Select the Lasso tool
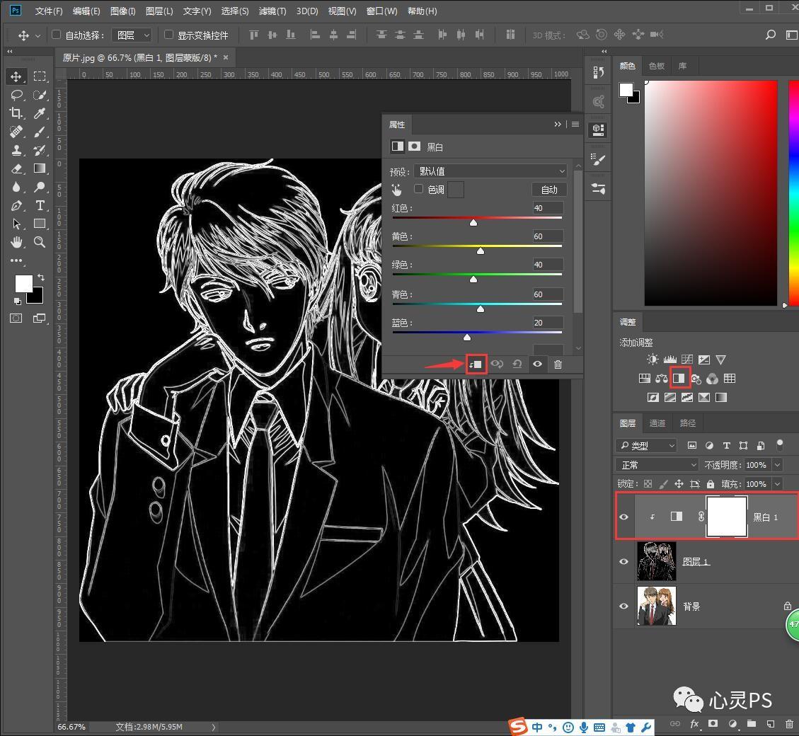 coord(16,95)
